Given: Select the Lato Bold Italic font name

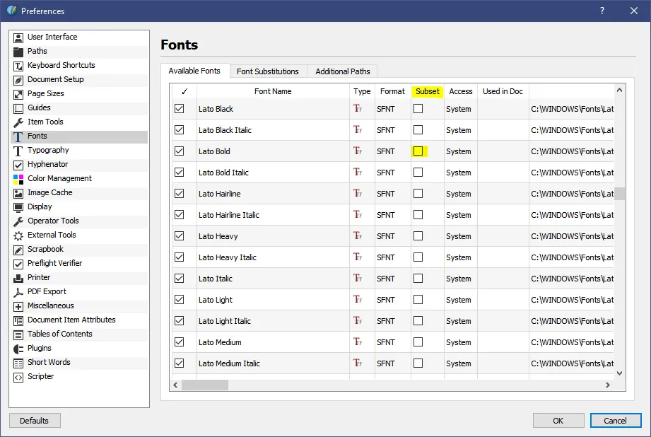Looking at the screenshot, I should point(223,173).
